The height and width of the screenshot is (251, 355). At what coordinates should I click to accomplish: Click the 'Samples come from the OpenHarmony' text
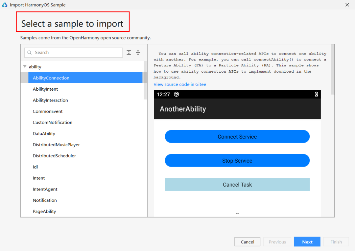pos(85,37)
